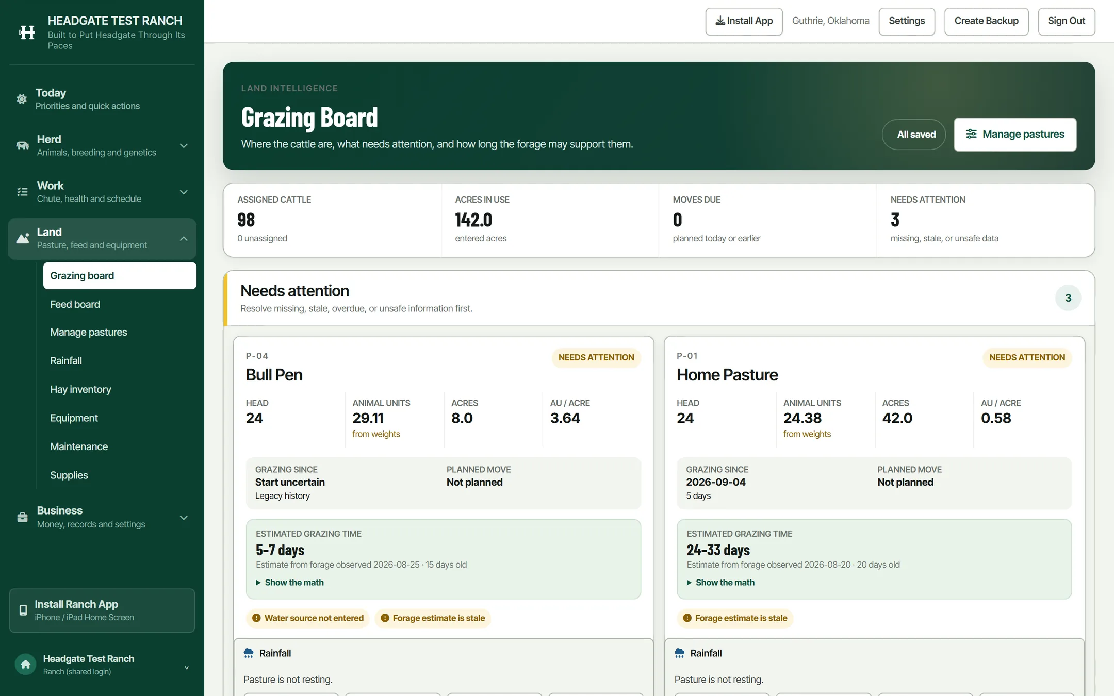Click the phone icon on Install Ranch App

coord(23,610)
